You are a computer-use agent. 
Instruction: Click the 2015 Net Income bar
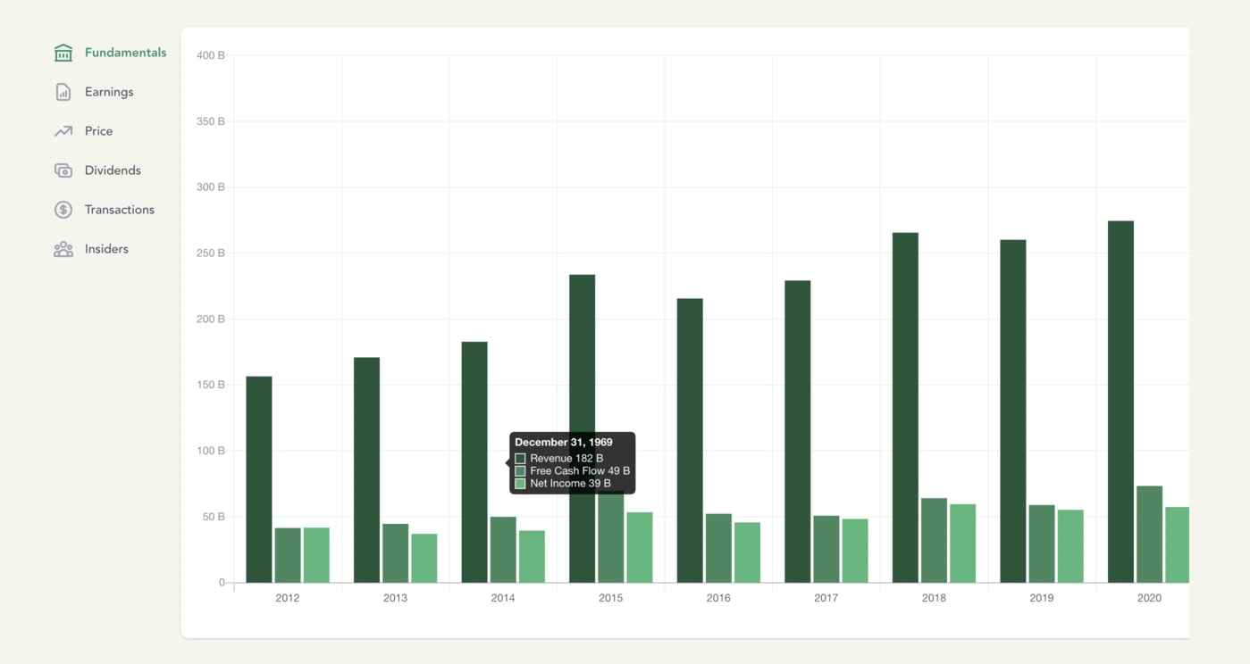[640, 547]
